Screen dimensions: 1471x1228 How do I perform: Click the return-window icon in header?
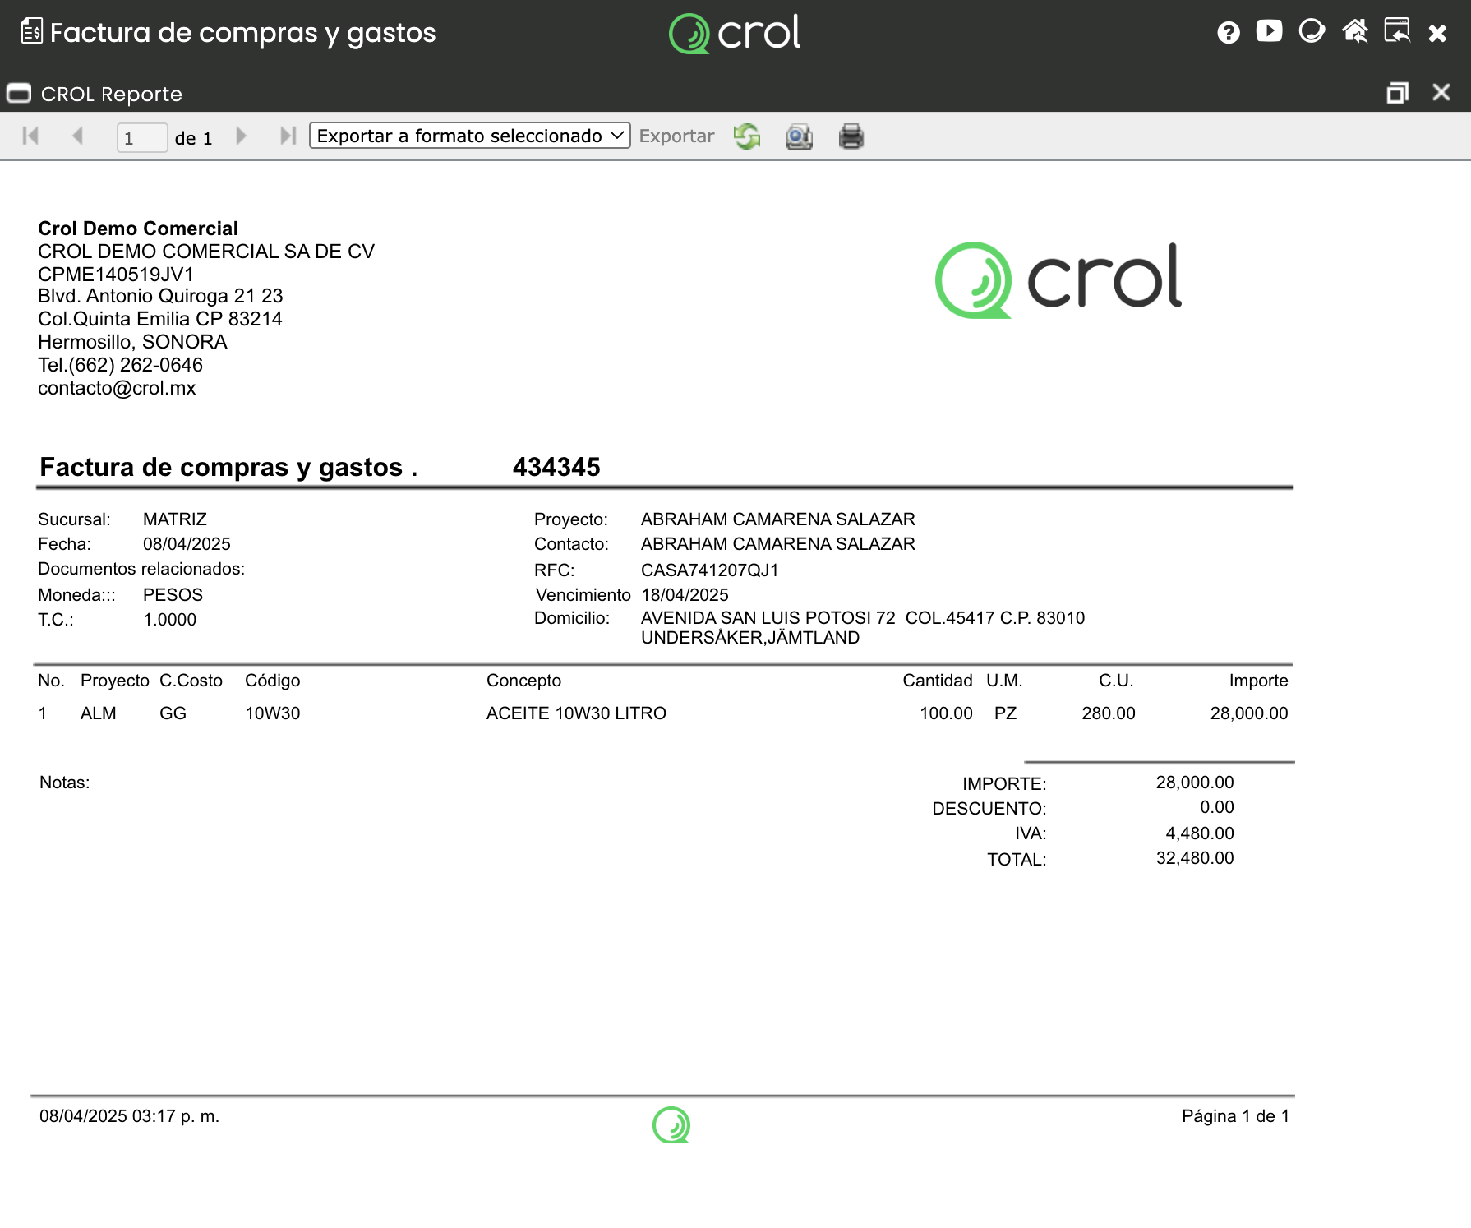tap(1397, 31)
